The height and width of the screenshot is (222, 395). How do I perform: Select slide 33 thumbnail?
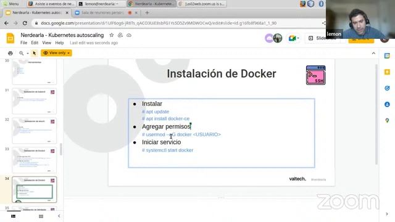(x=35, y=160)
